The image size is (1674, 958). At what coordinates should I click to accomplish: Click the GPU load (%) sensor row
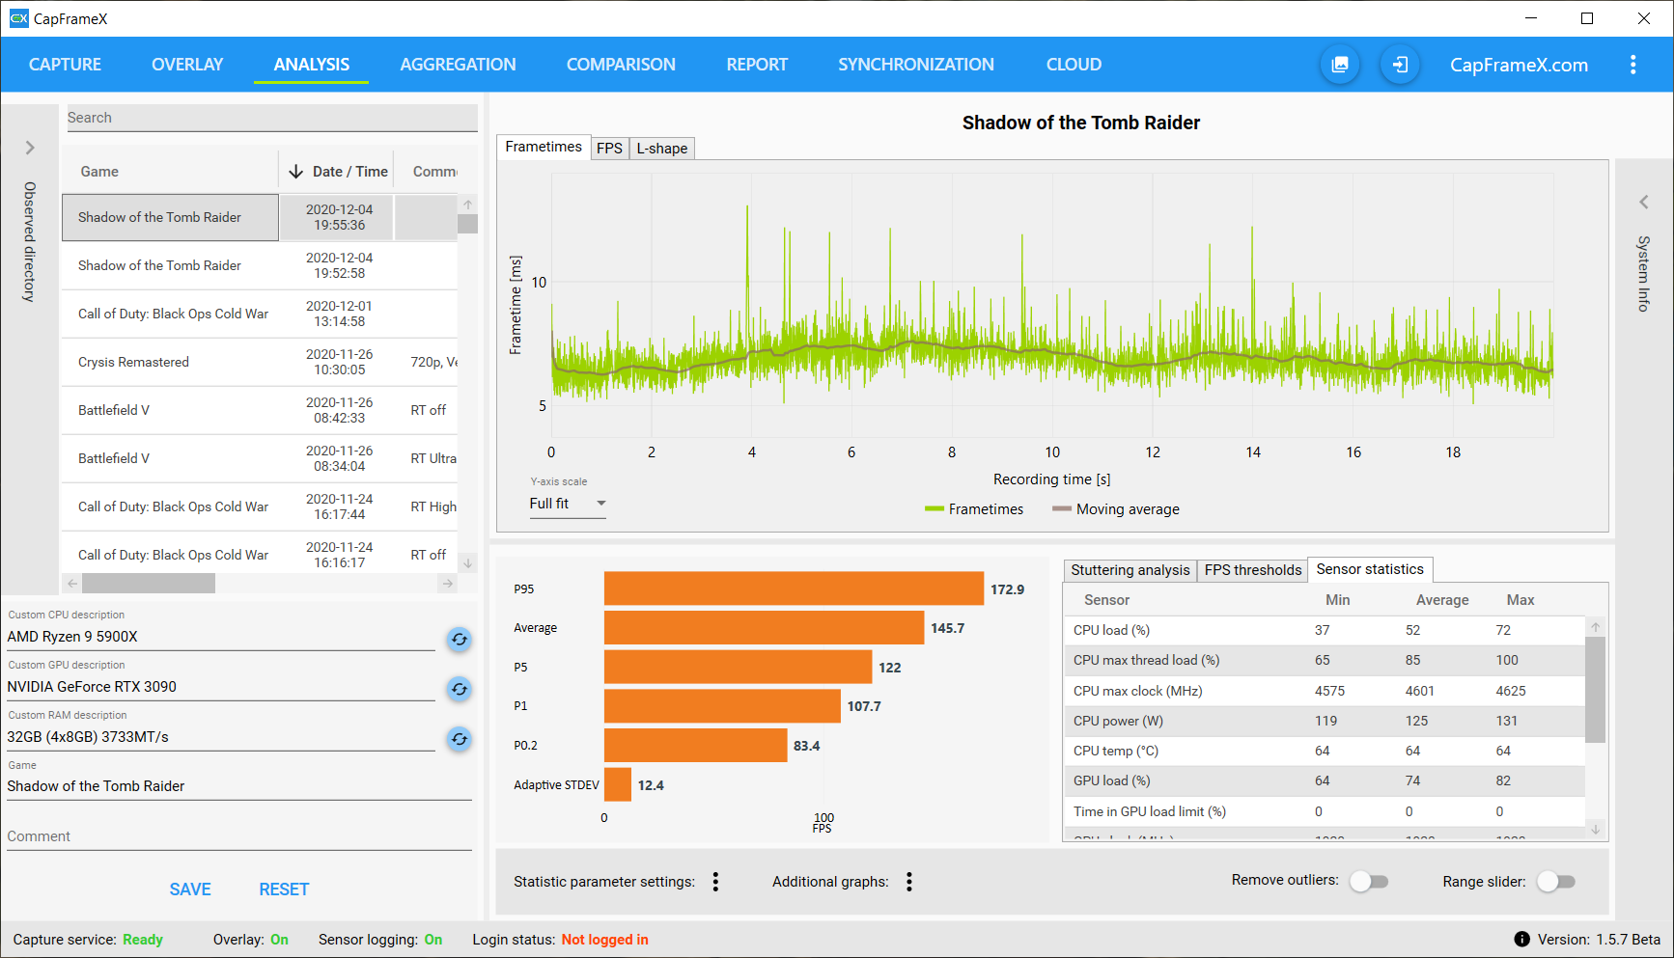[1325, 780]
